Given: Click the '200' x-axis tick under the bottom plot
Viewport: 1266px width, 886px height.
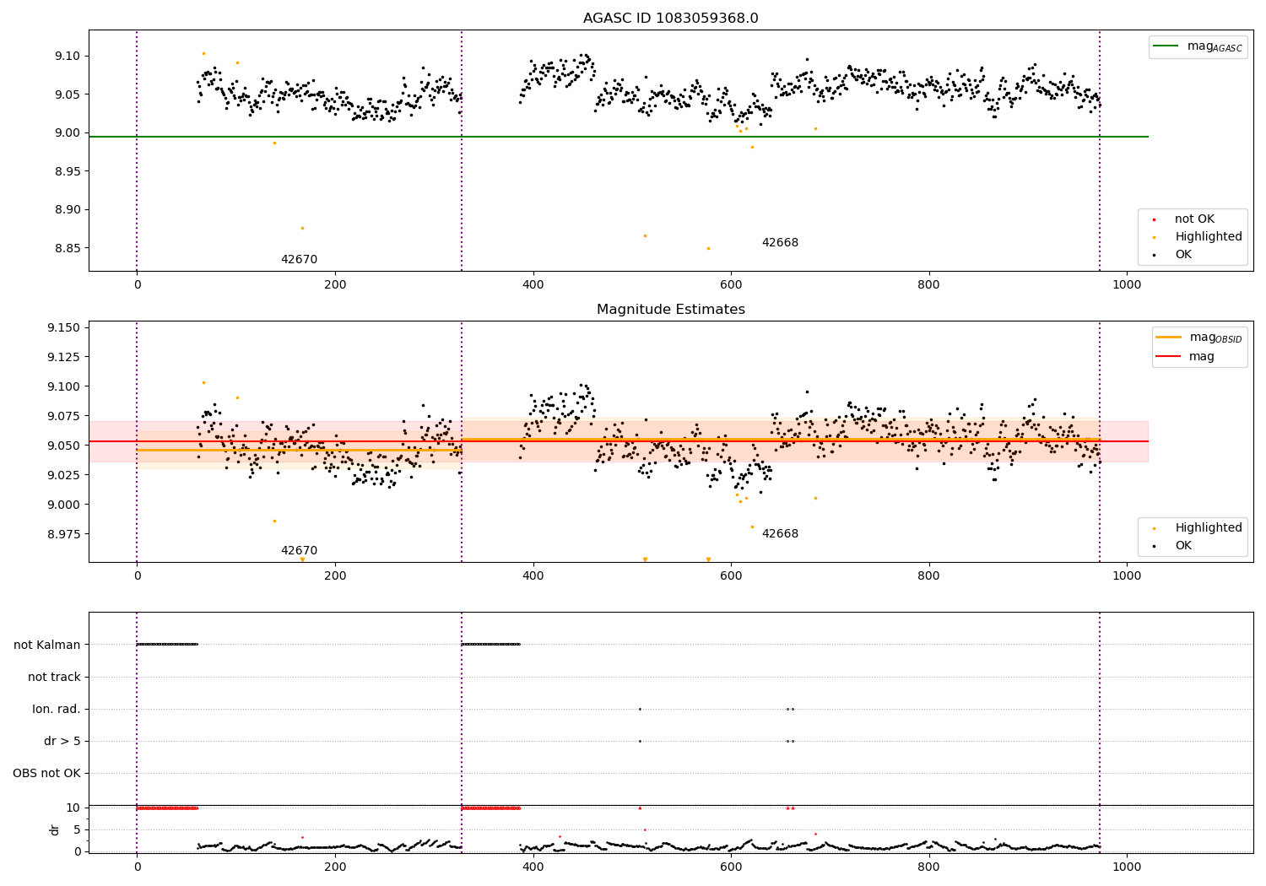Looking at the screenshot, I should pos(335,867).
